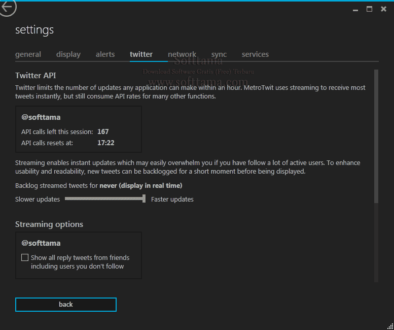The height and width of the screenshot is (330, 394).
Task: Minimize the MetroTwit window
Action: point(355,10)
